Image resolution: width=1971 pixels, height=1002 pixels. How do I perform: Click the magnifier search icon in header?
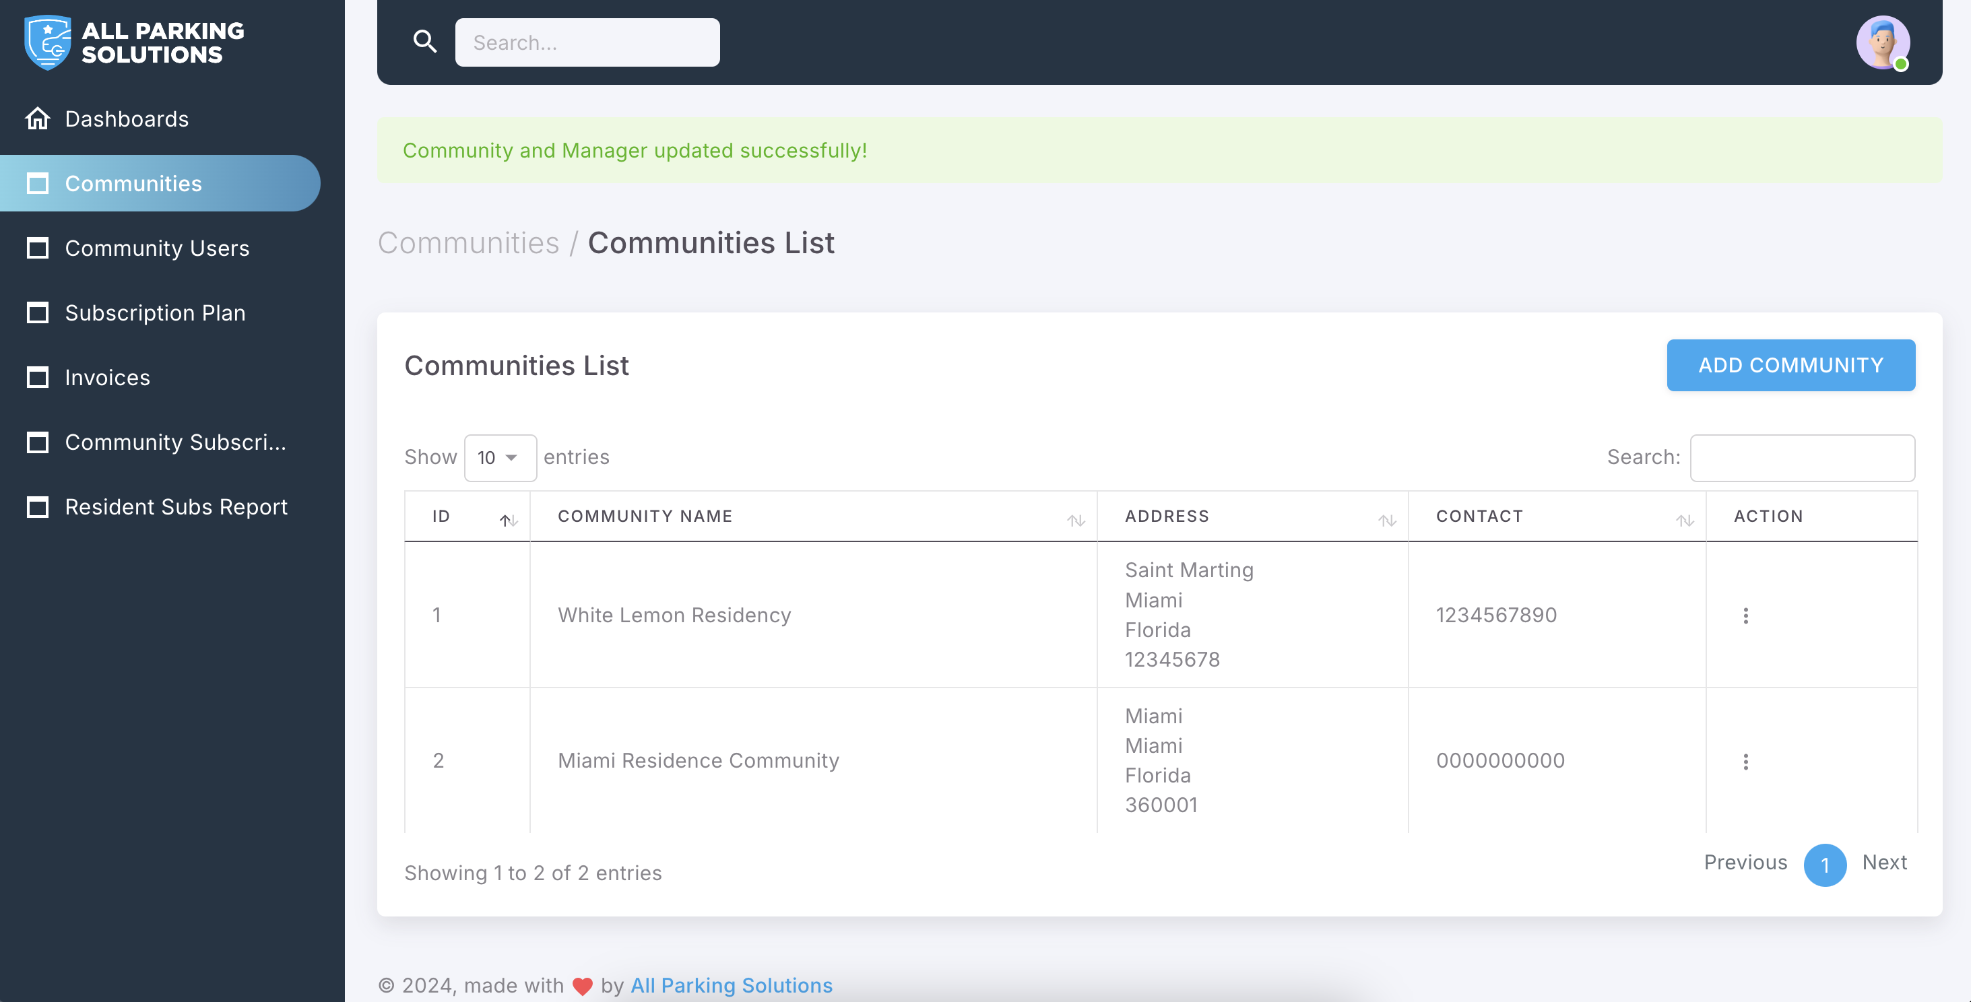[424, 41]
